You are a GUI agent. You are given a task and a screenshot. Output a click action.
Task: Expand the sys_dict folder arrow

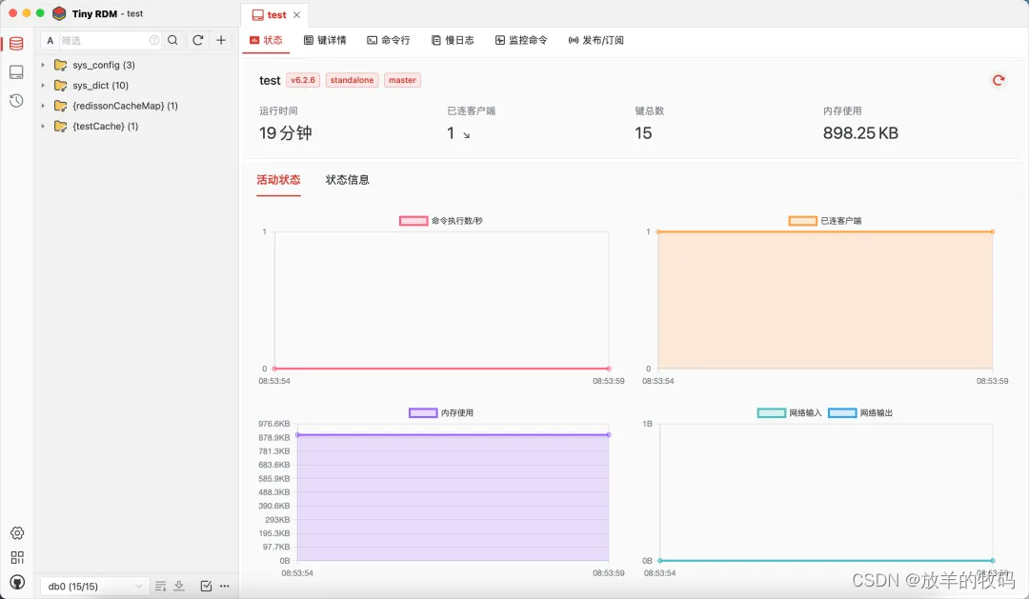pyautogui.click(x=43, y=86)
